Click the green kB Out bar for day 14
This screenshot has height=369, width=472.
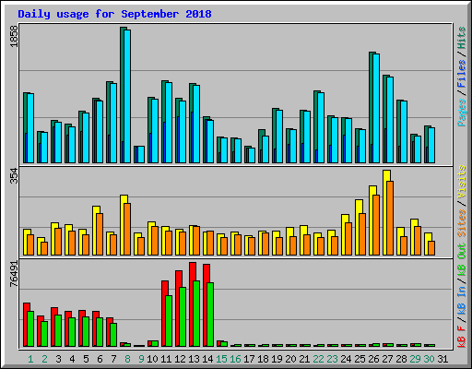[210, 315]
